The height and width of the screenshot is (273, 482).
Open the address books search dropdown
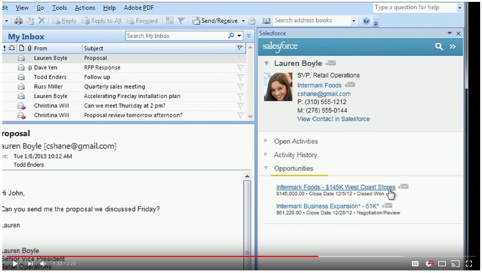point(354,21)
